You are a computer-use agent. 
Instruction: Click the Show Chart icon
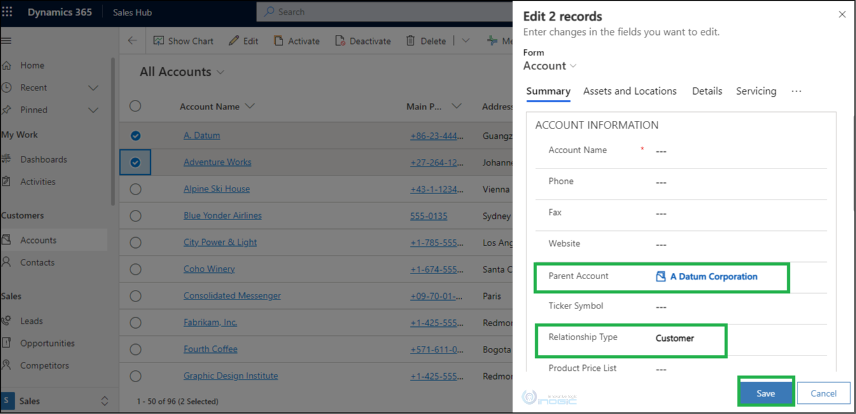coord(159,41)
